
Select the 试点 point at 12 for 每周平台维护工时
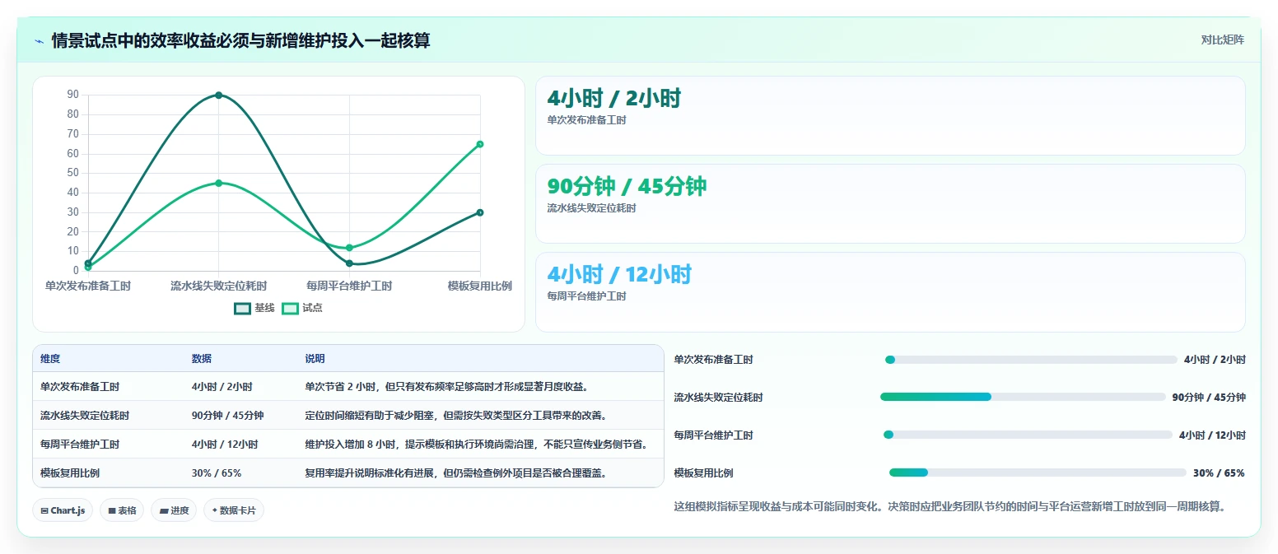pyautogui.click(x=349, y=248)
